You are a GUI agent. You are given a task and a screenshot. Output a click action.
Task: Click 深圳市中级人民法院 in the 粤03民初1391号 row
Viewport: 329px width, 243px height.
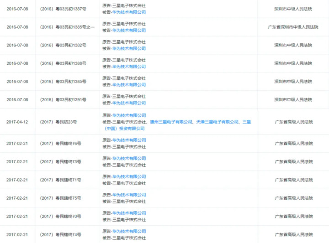click(x=293, y=100)
